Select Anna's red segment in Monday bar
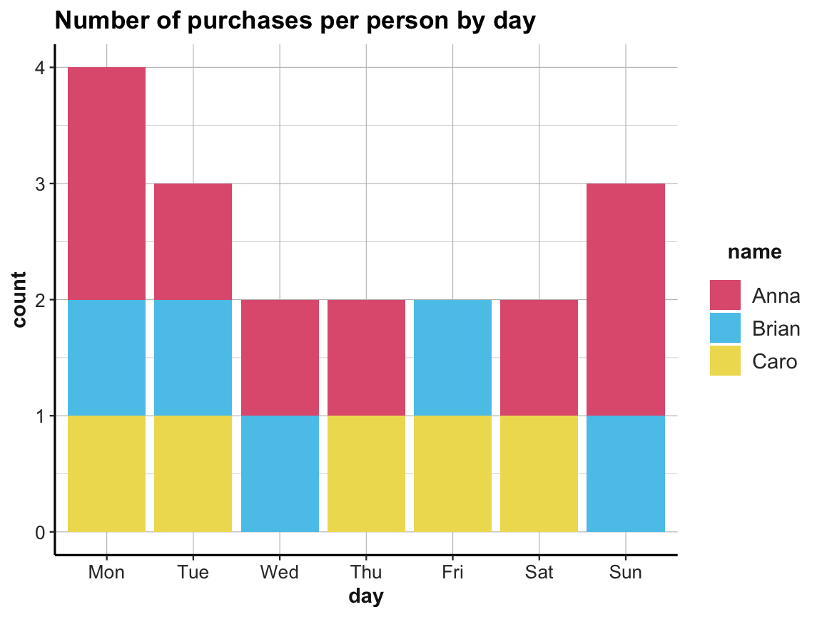Image resolution: width=822 pixels, height=617 pixels. pos(106,183)
